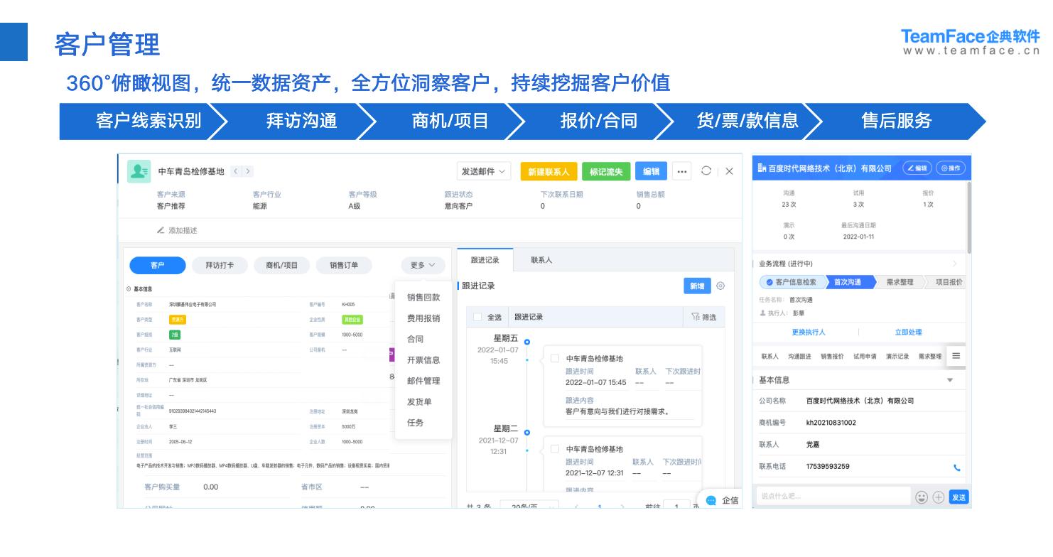Viewport: 1053px width, 557px height.
Task: Click the 标记流失 button
Action: coord(606,171)
